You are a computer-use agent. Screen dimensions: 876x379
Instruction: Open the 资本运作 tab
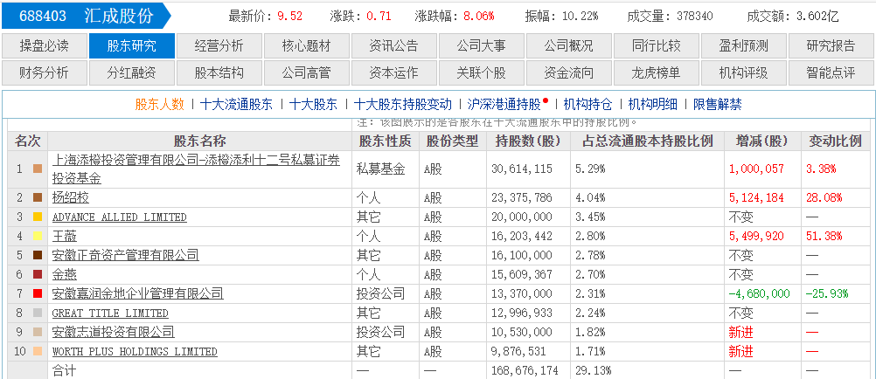point(394,73)
